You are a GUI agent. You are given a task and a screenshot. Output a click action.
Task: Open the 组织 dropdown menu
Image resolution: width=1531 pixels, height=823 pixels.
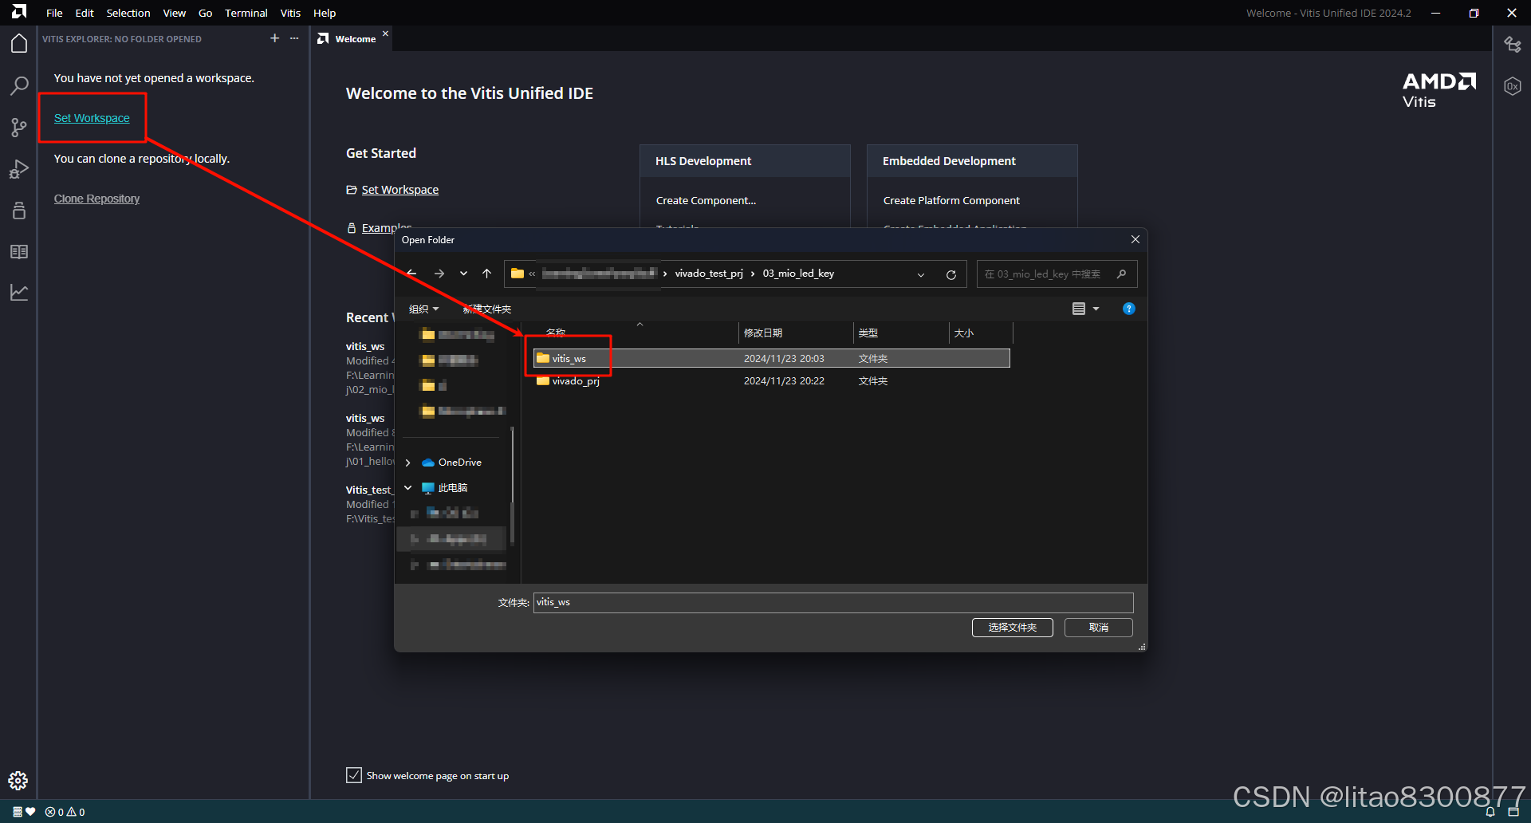click(x=423, y=309)
